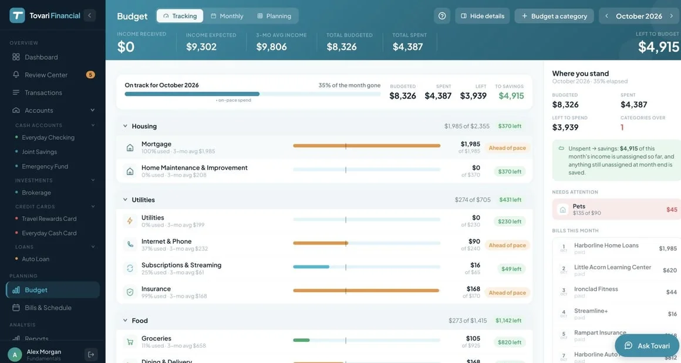
Task: Click the Subscriptions $49 left badge
Action: click(x=511, y=268)
